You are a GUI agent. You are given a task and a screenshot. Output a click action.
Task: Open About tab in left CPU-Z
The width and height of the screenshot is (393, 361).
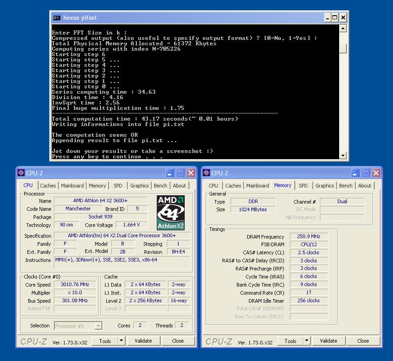(179, 186)
